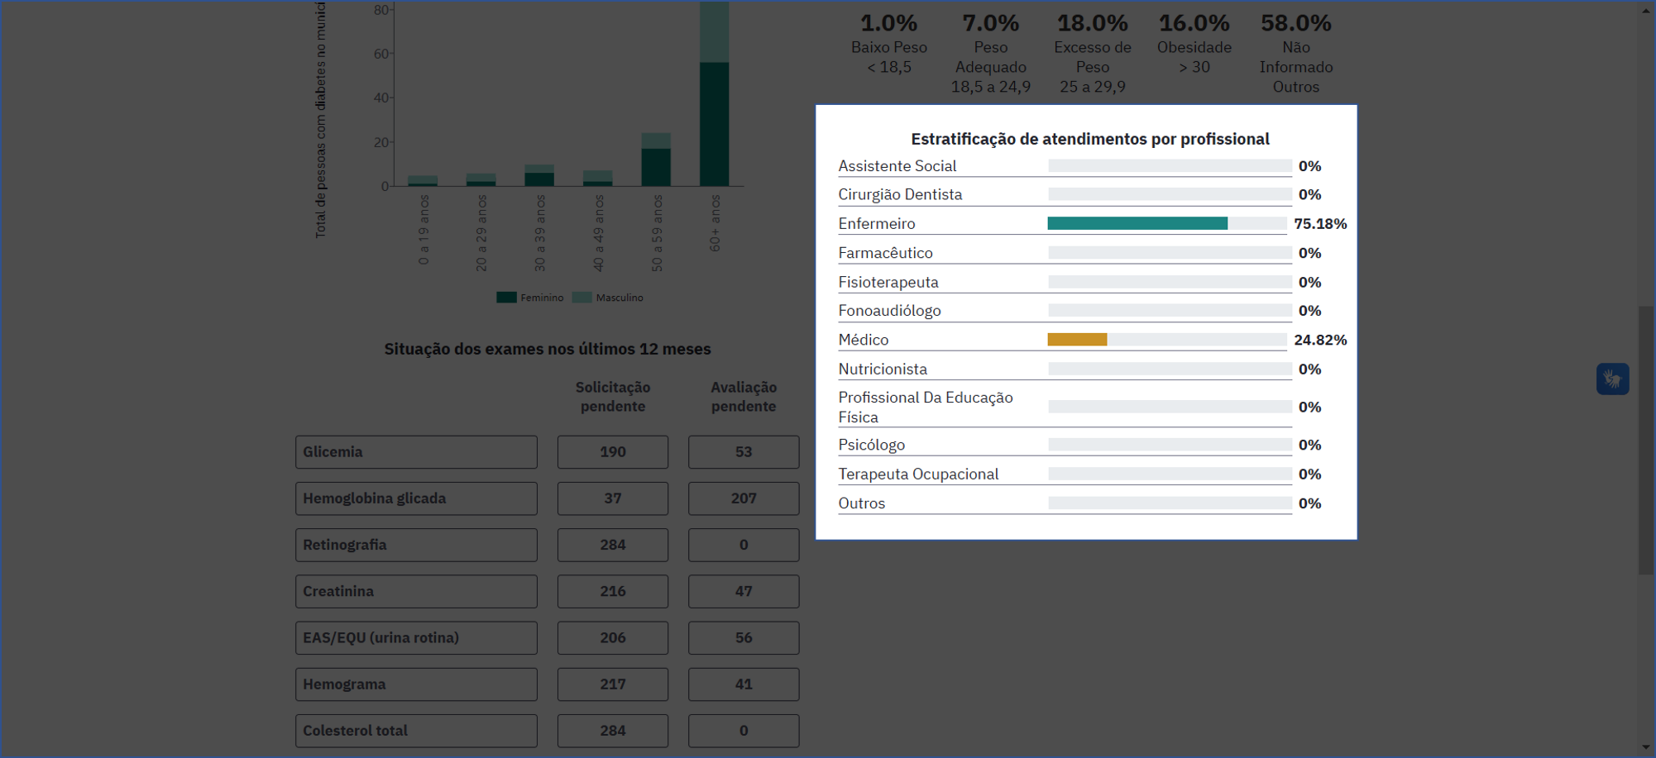Click the 30 a 39 anos bar
1656x758 pixels.
pyautogui.click(x=539, y=175)
